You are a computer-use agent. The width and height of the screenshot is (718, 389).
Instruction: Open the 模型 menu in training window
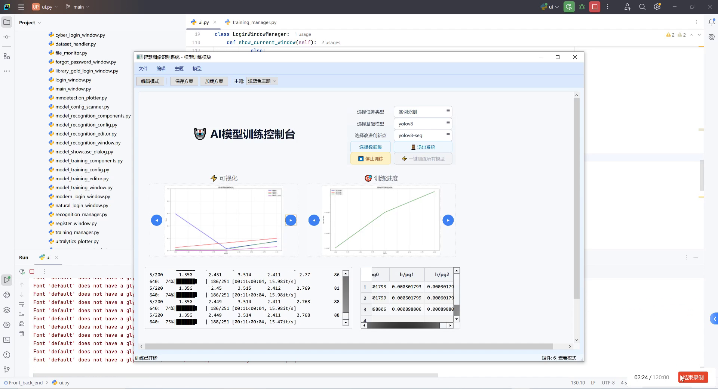pyautogui.click(x=197, y=68)
